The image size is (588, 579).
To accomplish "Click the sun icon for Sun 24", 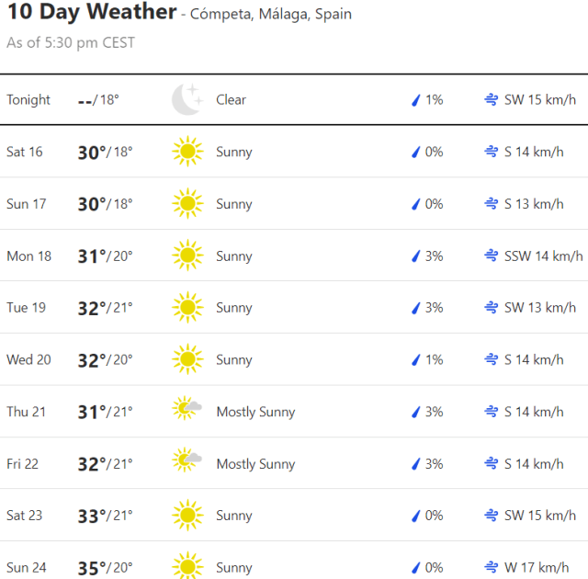I will [187, 567].
